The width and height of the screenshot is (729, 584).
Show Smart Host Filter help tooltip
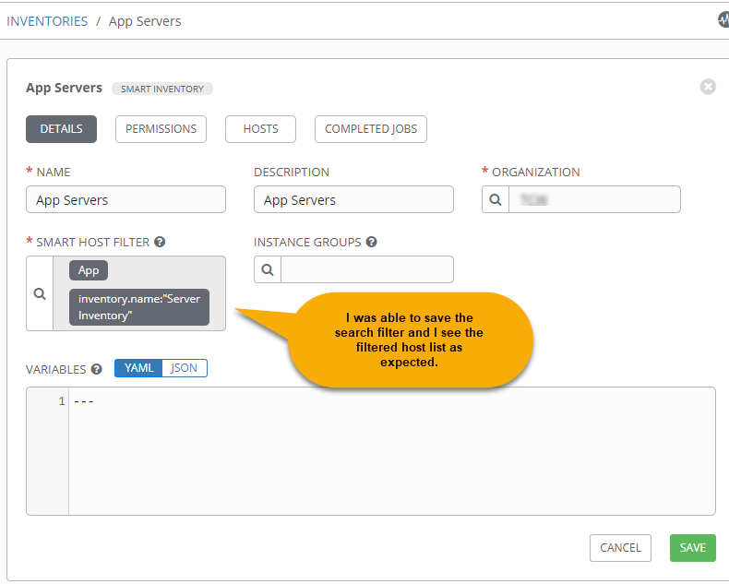[x=160, y=242]
